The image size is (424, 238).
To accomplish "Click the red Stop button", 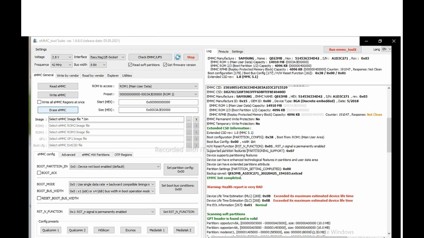I will coord(191,57).
